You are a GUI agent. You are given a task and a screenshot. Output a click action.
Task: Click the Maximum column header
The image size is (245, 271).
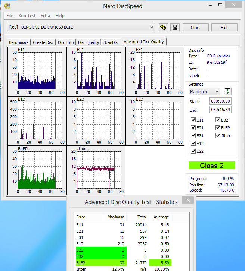[115, 217]
